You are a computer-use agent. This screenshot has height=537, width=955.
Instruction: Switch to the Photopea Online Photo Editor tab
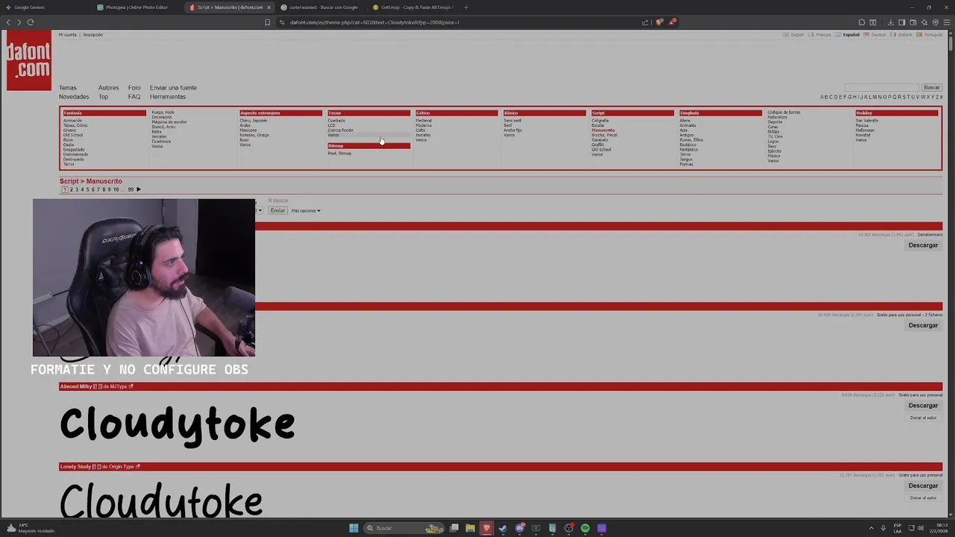tap(137, 7)
